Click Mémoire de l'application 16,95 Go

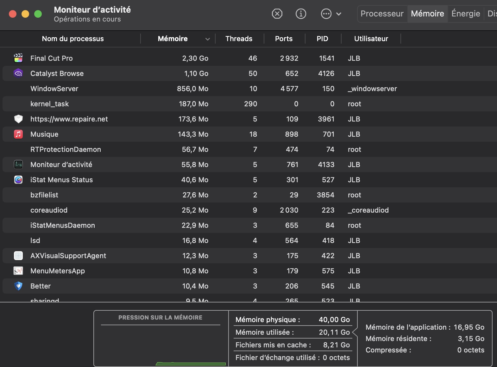click(x=425, y=327)
